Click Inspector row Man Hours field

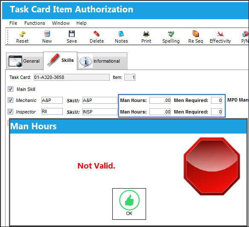tap(160, 112)
